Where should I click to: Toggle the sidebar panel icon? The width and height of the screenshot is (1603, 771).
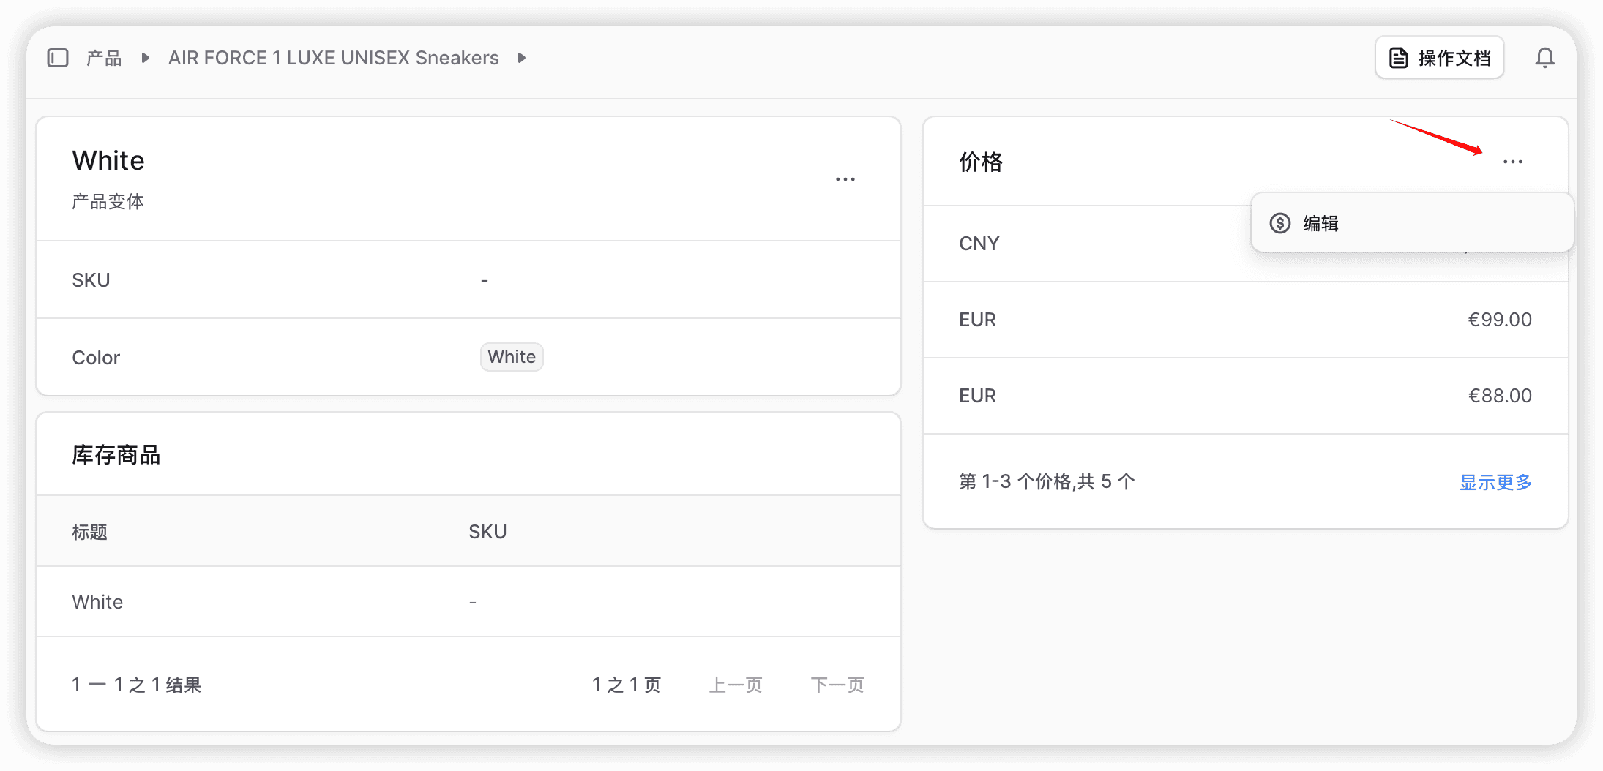pos(58,58)
